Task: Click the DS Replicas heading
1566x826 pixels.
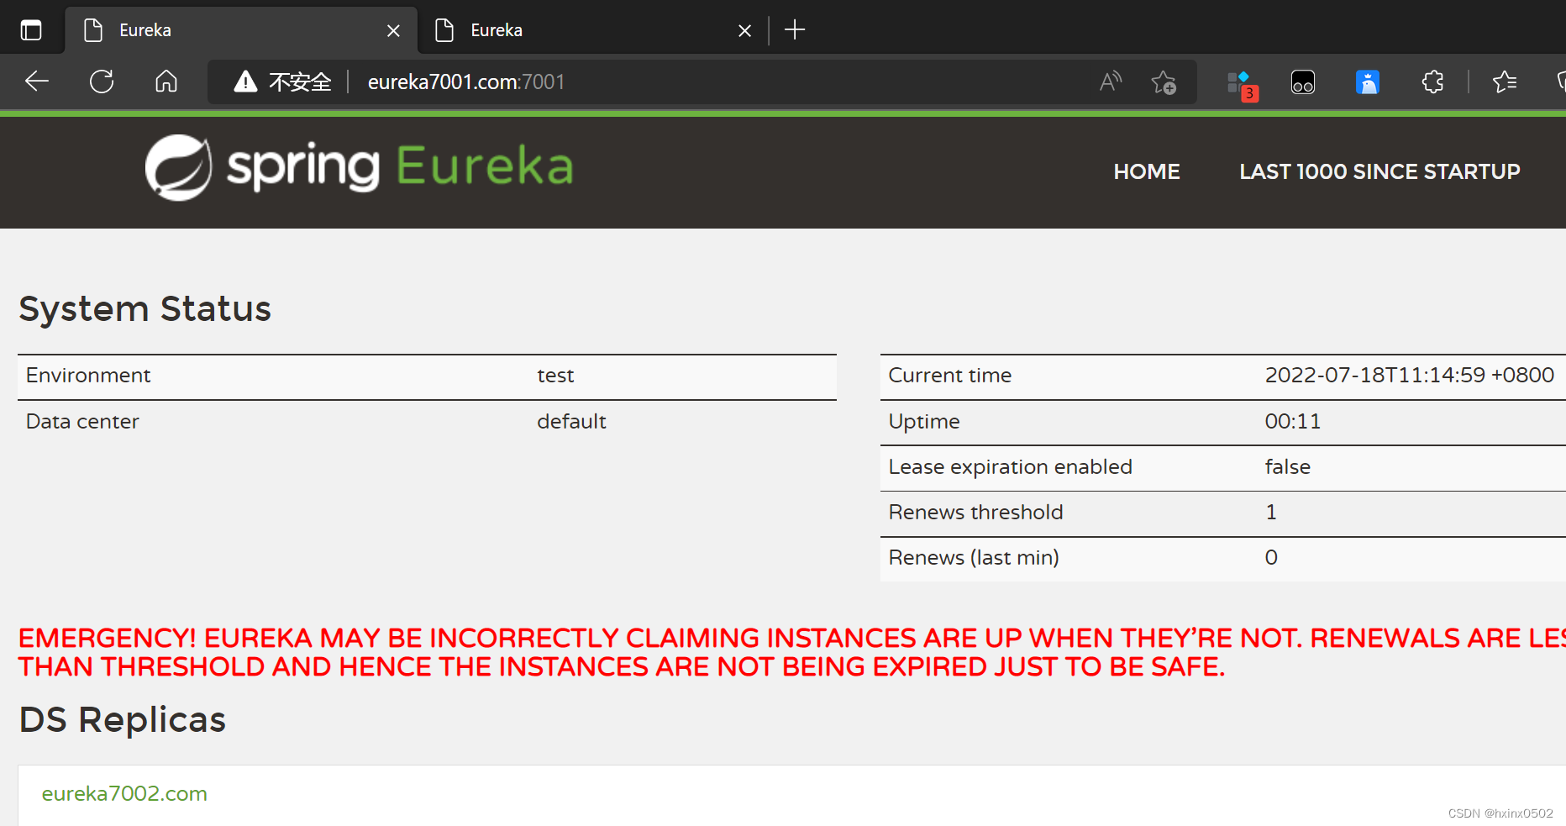Action: (123, 720)
